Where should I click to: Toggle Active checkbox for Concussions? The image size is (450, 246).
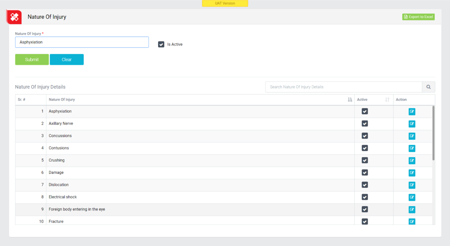click(x=365, y=136)
